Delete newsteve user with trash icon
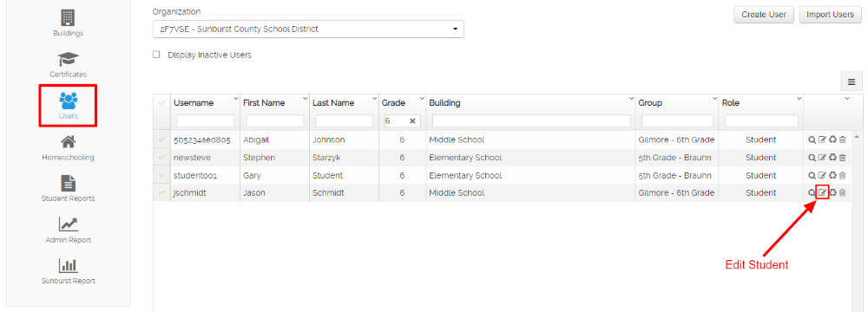Screen dimensions: 868x312 pos(843,158)
